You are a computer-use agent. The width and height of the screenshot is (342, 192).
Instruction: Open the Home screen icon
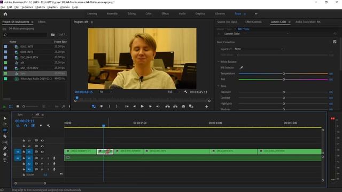pos(5,14)
